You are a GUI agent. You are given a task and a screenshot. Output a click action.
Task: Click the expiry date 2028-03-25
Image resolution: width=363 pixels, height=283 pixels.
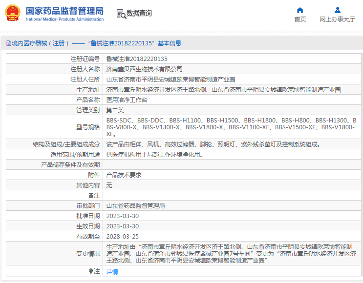coord(122,236)
